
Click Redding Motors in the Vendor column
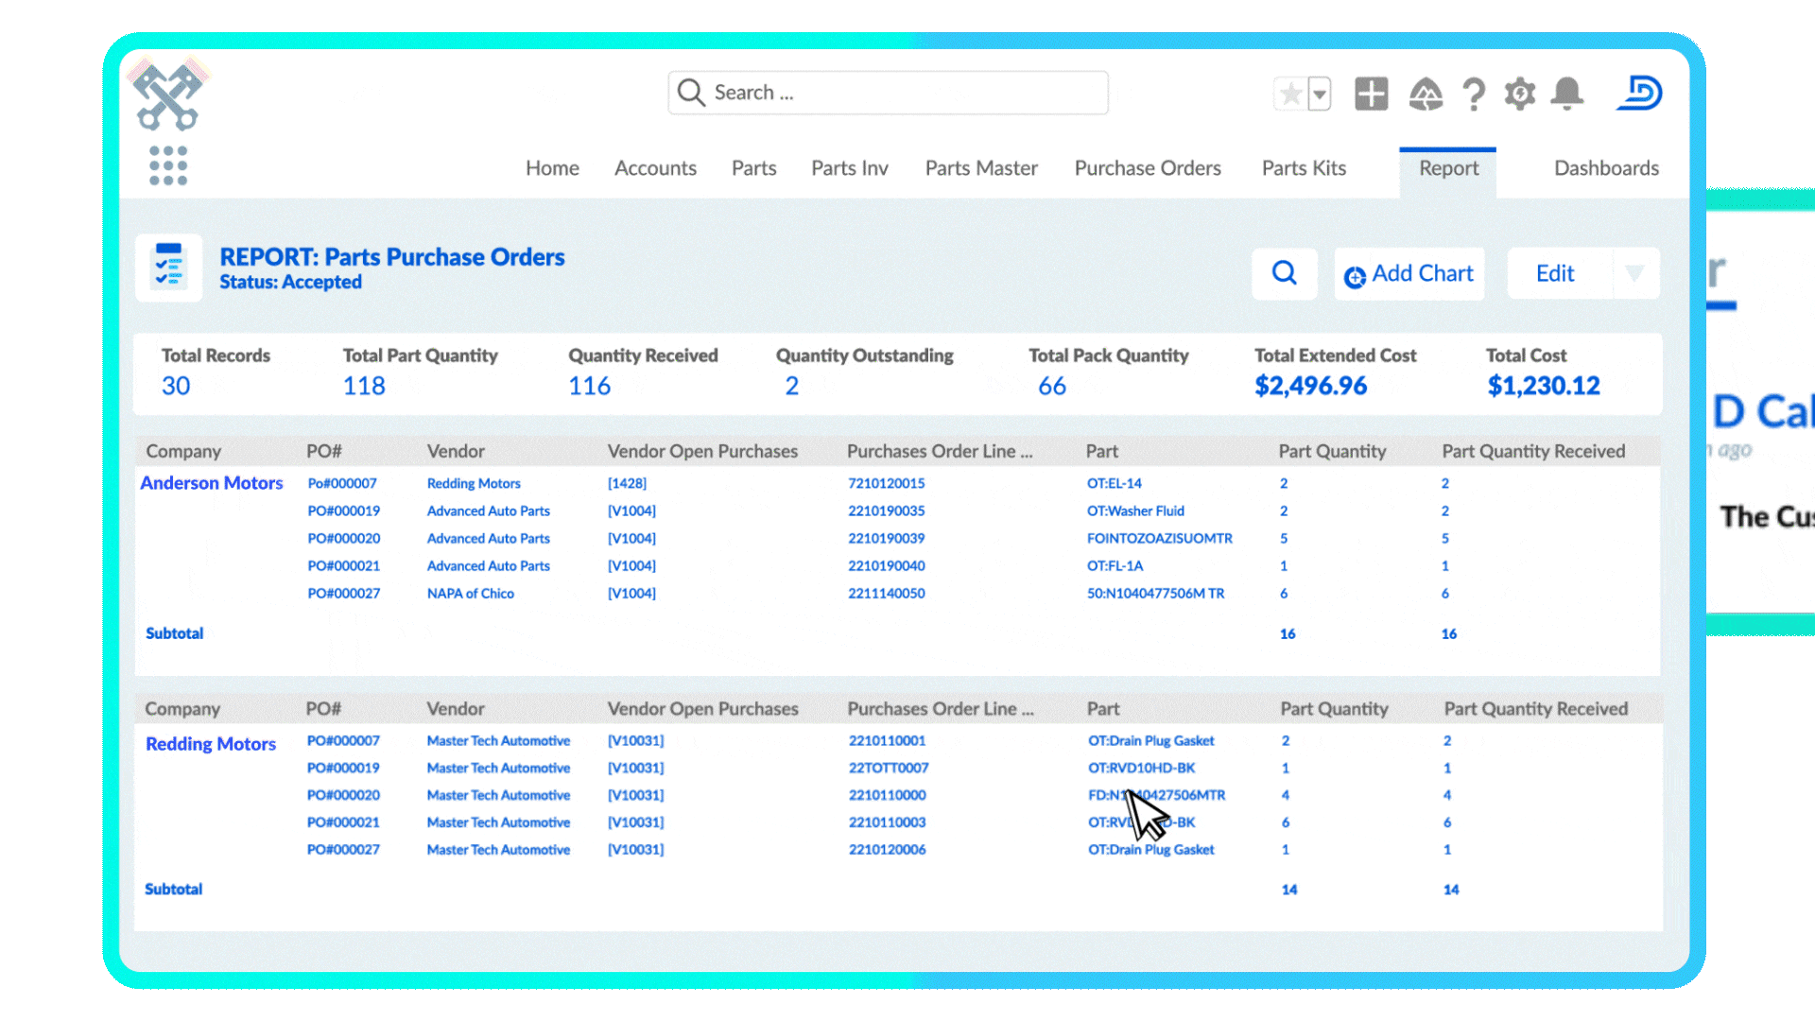coord(474,483)
